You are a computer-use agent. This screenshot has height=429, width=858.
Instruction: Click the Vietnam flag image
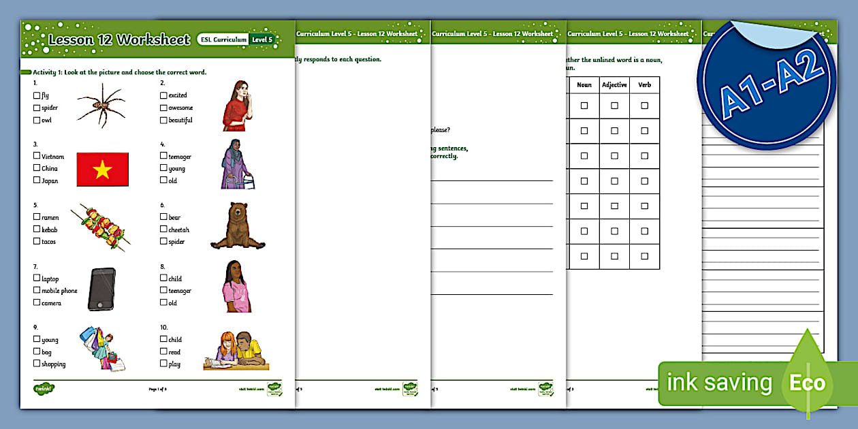click(x=103, y=170)
